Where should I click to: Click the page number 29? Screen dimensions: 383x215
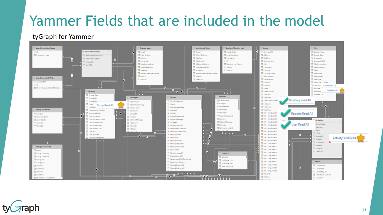point(365,209)
